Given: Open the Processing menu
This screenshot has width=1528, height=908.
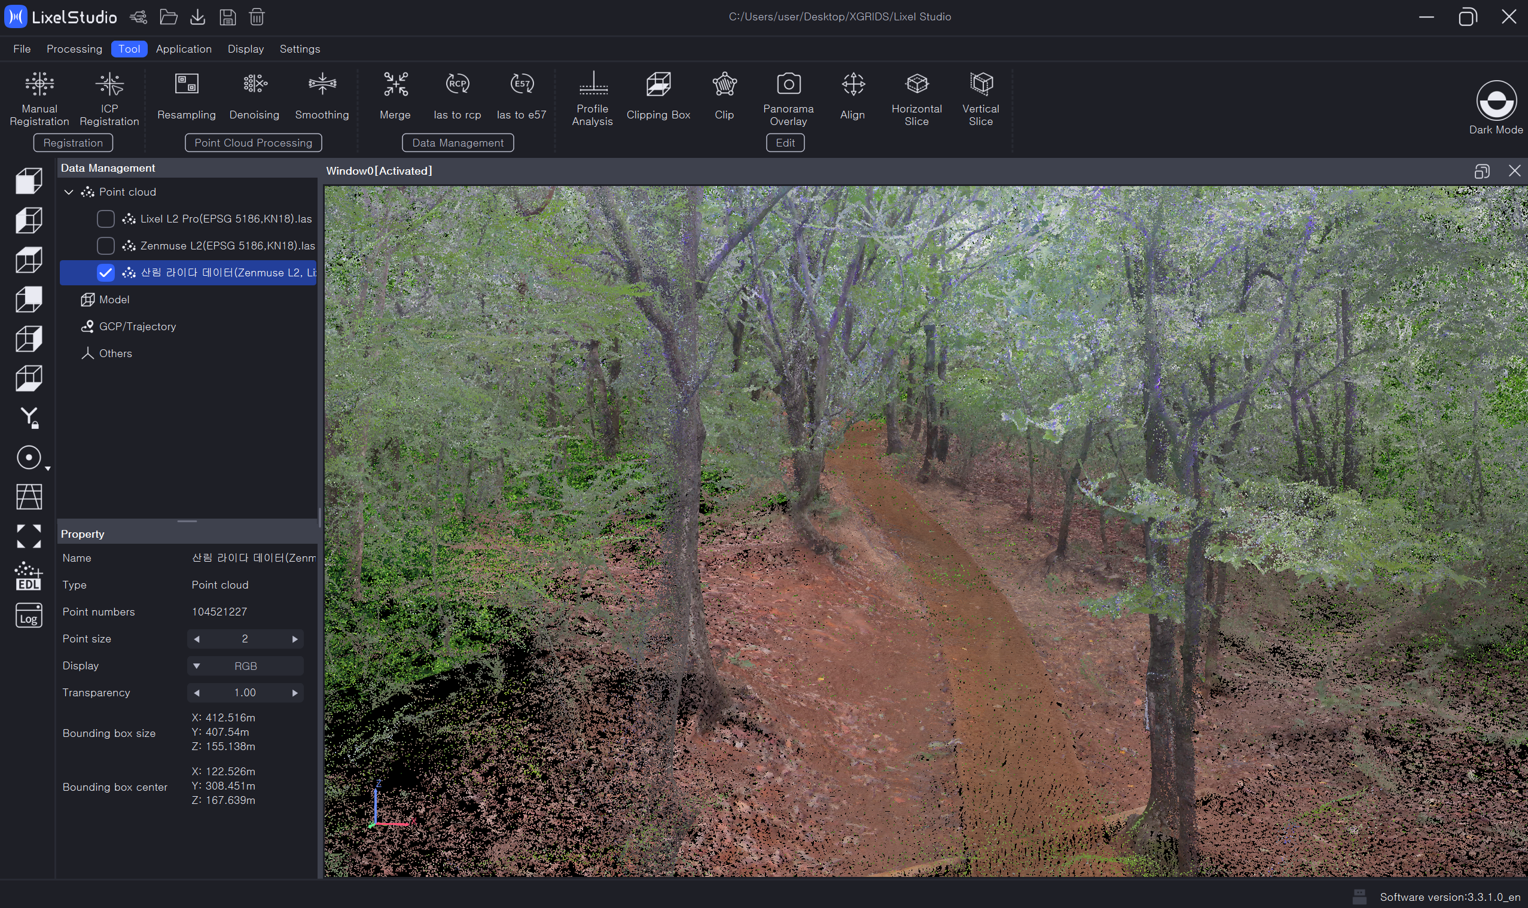Looking at the screenshot, I should pyautogui.click(x=74, y=49).
